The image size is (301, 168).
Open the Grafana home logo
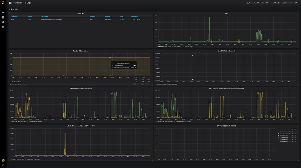(x=3, y=2)
